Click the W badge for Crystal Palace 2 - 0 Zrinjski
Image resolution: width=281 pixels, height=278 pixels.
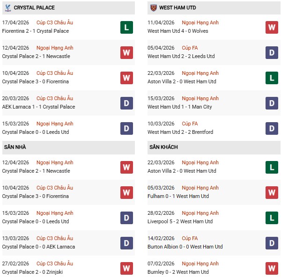(126, 268)
